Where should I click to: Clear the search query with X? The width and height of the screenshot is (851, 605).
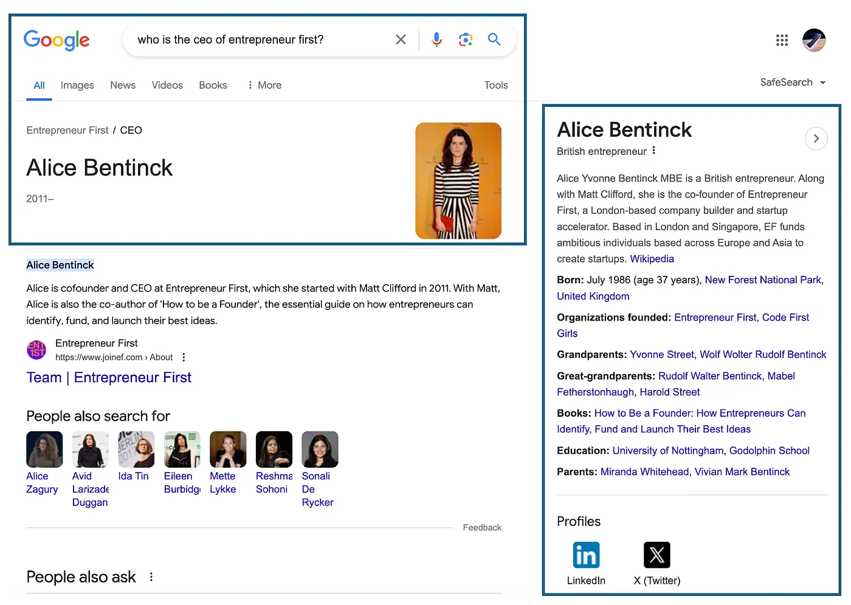pyautogui.click(x=401, y=39)
